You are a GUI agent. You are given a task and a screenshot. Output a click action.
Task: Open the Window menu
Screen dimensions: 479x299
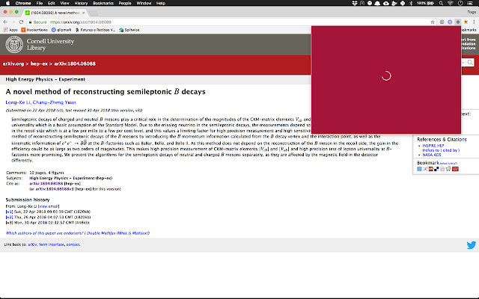pos(144,3)
